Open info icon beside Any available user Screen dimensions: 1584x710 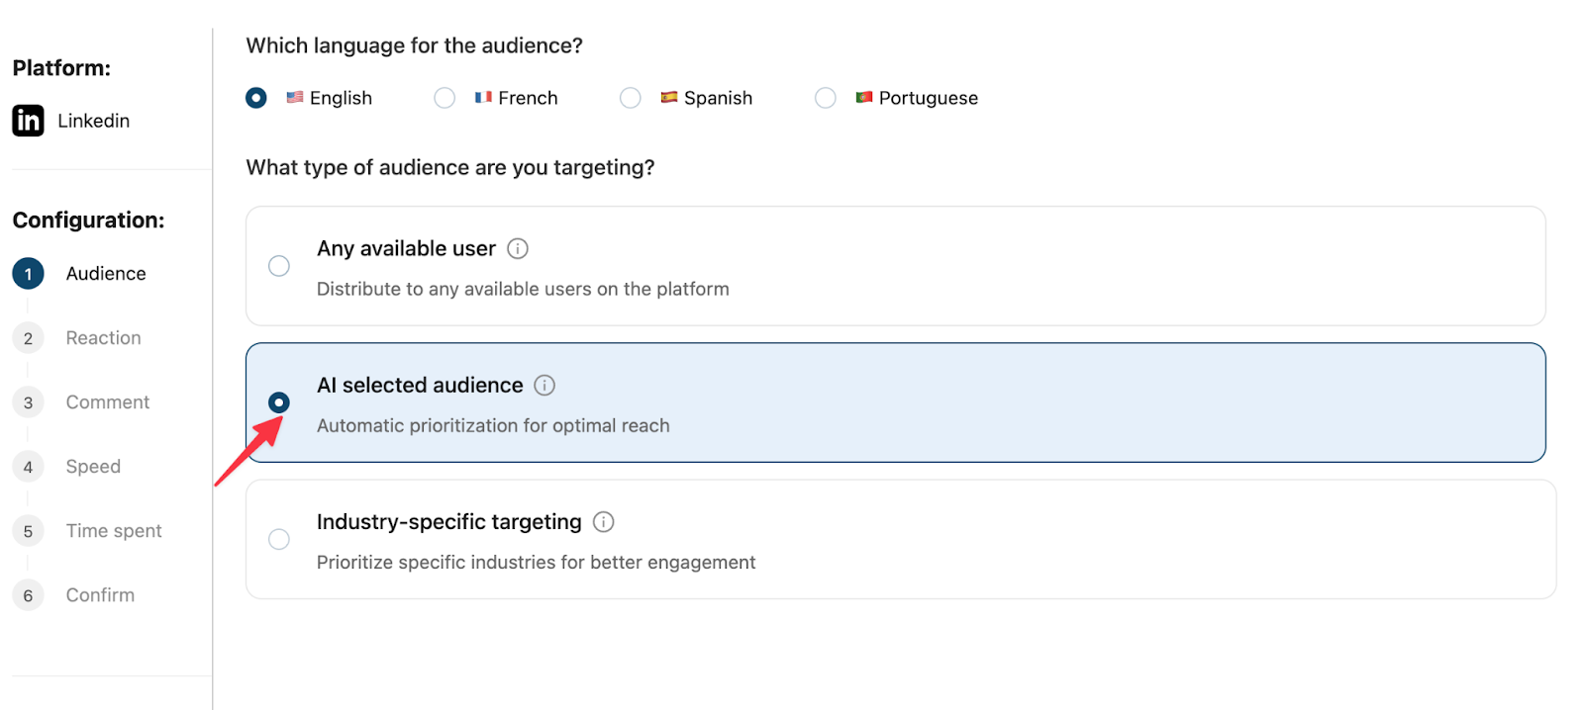pyautogui.click(x=518, y=249)
